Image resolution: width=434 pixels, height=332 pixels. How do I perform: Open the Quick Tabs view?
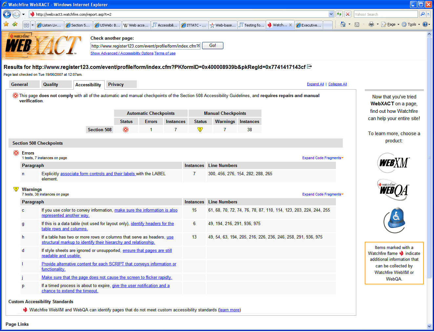tap(27, 25)
